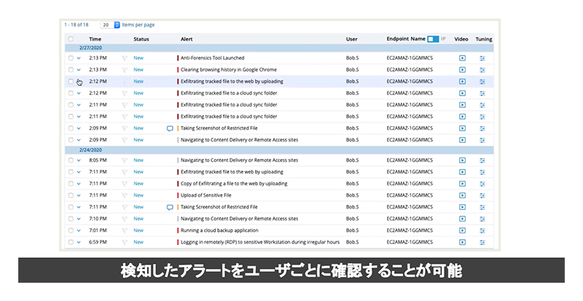583x301 pixels.
Task: Open tuning for Clearing browsing history alert
Action: (x=482, y=70)
